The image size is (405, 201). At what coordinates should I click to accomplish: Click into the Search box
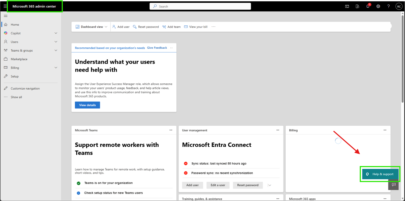(200, 6)
